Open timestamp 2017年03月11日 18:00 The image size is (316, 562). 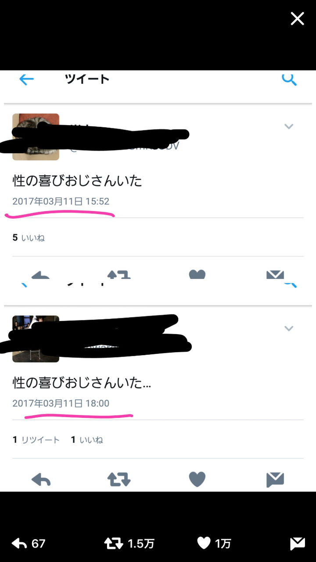point(61,403)
